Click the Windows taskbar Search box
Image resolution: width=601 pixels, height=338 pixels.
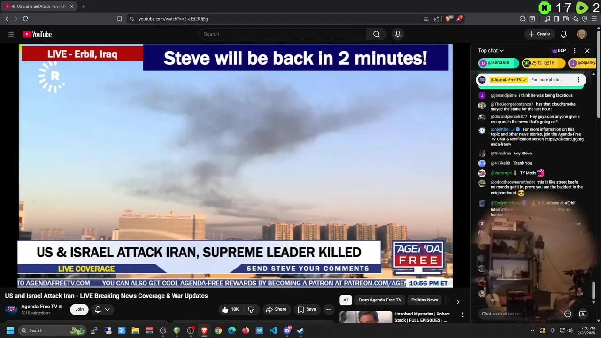pos(53,330)
